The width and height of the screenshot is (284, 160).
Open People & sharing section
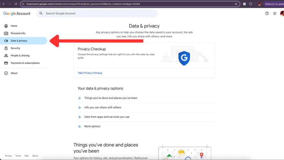click(24, 56)
